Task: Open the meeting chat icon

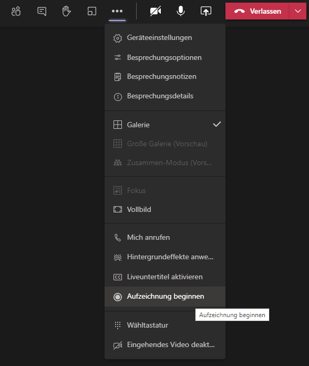Action: pyautogui.click(x=42, y=11)
